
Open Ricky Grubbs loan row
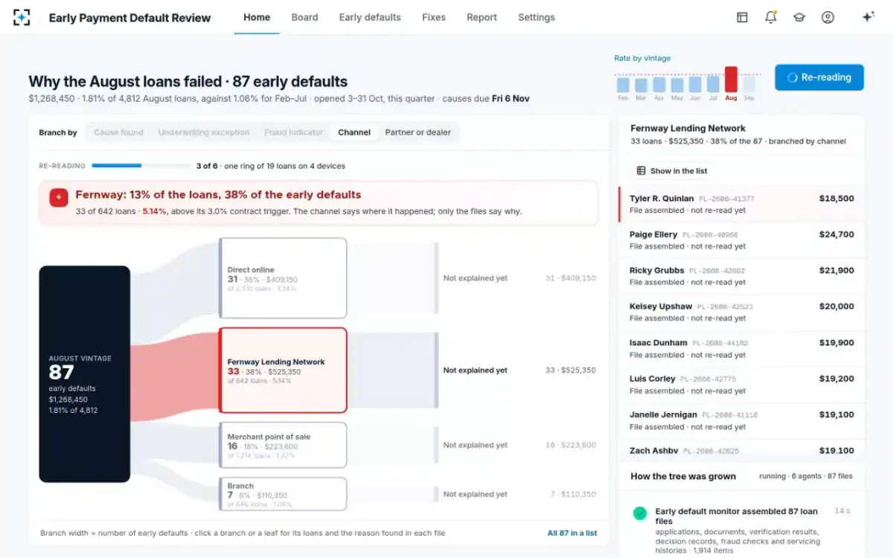coord(742,276)
